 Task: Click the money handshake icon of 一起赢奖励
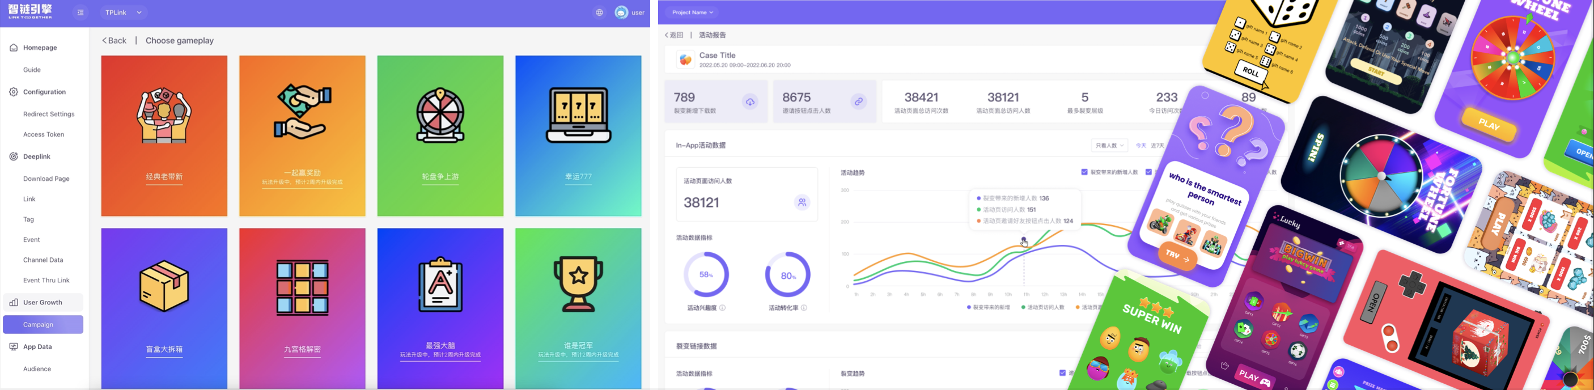pos(303,112)
